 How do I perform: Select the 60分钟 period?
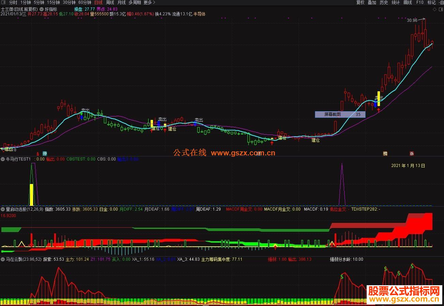pyautogui.click(x=85, y=2)
